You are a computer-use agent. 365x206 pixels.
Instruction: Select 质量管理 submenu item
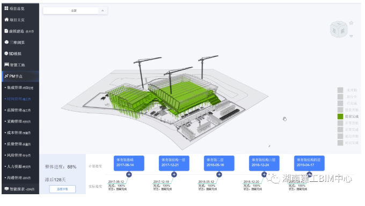(20, 144)
